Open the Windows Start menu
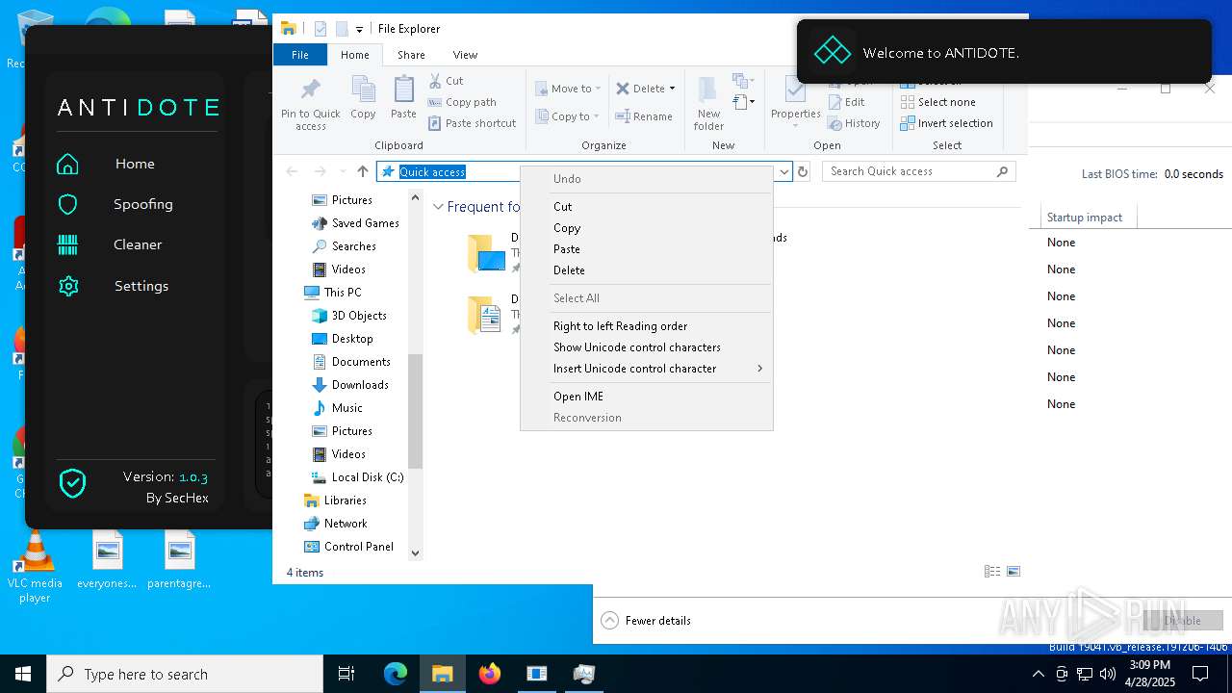Screen dimensions: 1232x693 coord(23,674)
